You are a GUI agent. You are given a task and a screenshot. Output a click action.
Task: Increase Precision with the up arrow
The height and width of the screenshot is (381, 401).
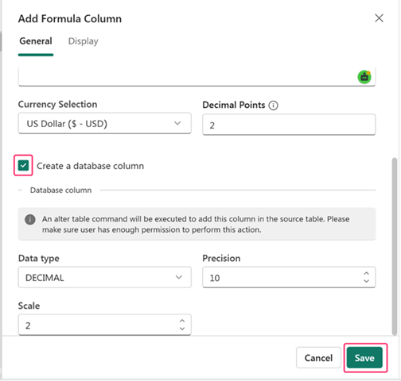click(366, 273)
